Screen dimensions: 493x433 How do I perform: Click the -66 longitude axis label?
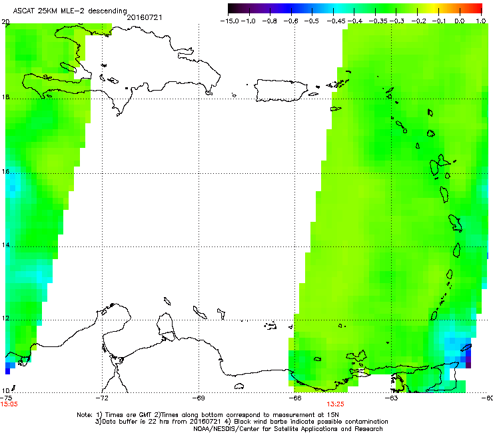[295, 398]
